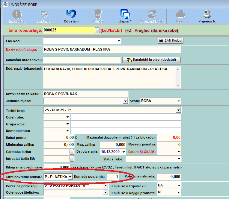Image resolution: width=229 pixels, height=199 pixels.
Task: Open the EAN Kodovi barcode button
Action: click(171, 41)
